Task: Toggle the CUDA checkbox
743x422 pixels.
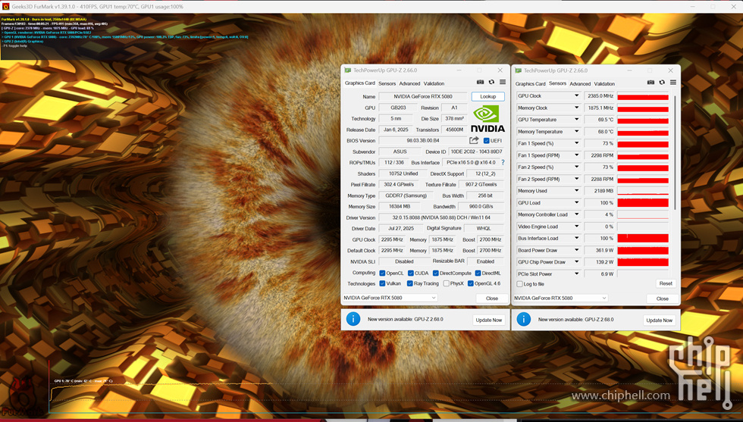Action: tap(410, 274)
